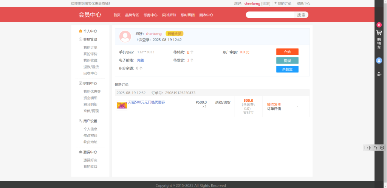Click 退款/退货 in the order row
This screenshot has width=387, height=188.
[x=223, y=103]
